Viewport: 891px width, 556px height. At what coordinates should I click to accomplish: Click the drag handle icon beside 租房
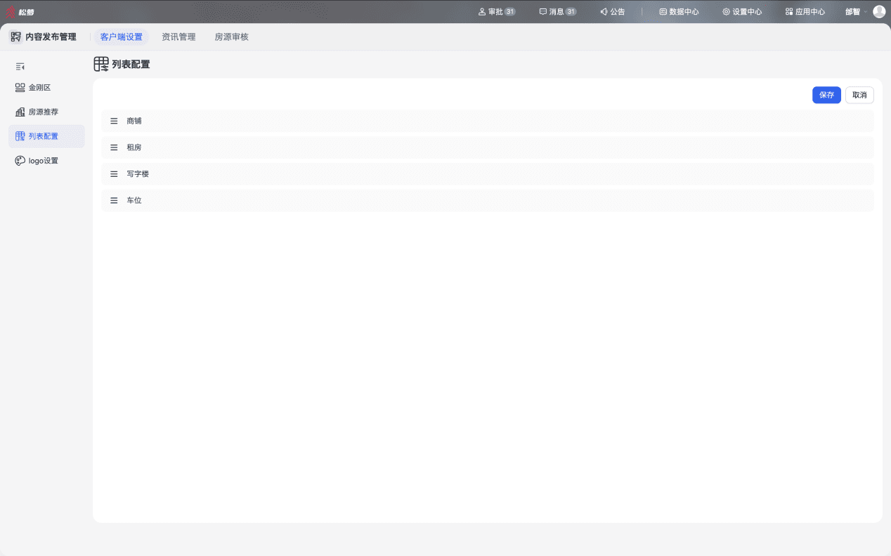point(114,147)
